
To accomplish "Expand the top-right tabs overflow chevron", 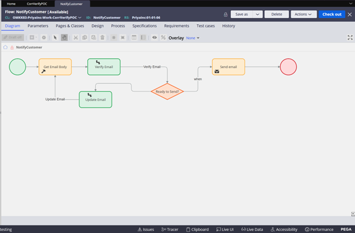I will click(351, 4).
